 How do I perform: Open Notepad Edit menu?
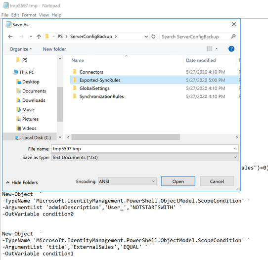[x=15, y=15]
